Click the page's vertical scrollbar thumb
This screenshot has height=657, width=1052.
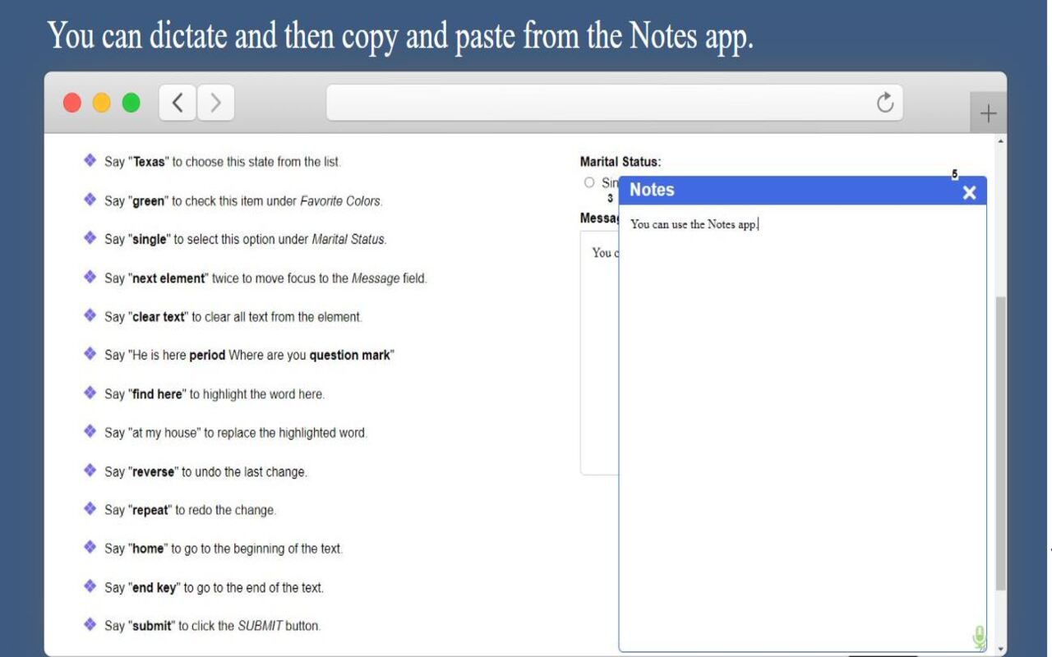(1000, 443)
